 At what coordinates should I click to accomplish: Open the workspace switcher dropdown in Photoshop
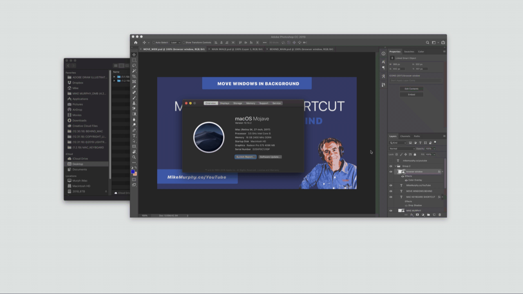point(435,42)
